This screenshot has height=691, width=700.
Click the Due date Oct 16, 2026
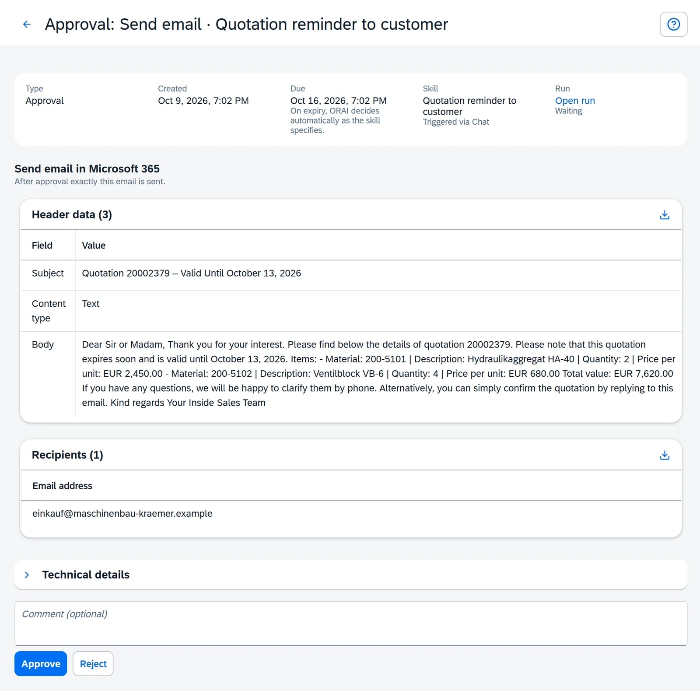[338, 101]
